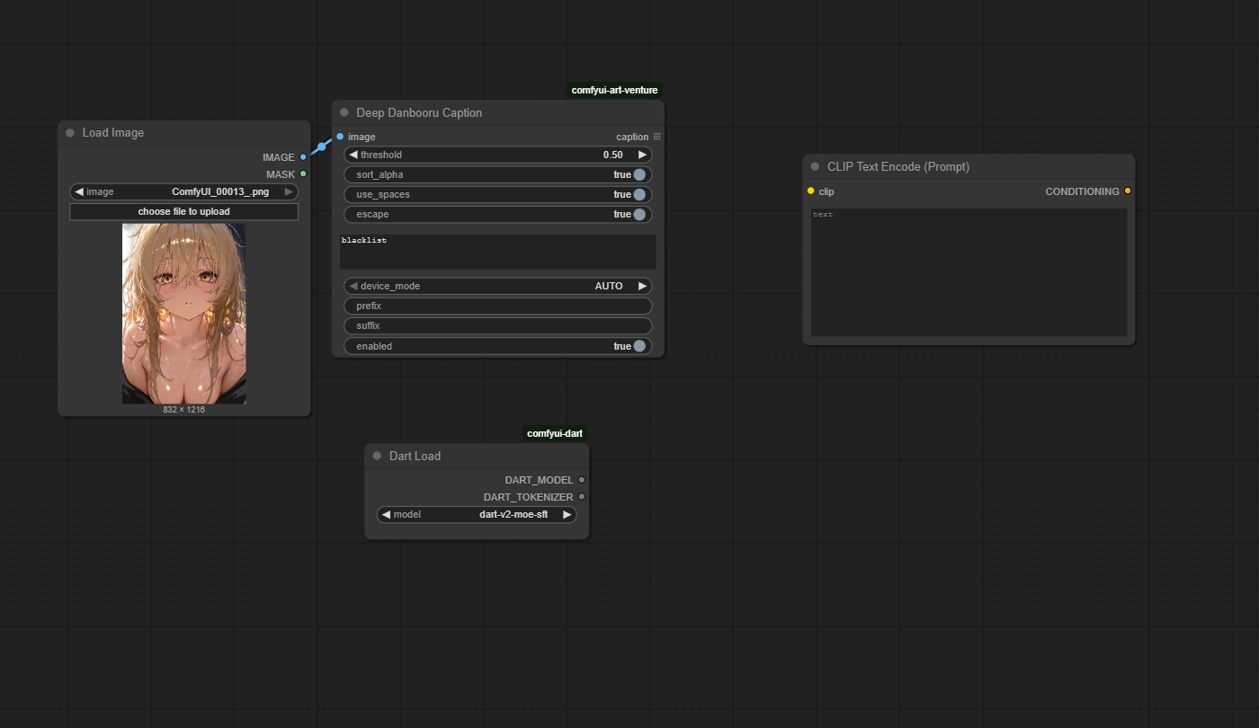Toggle the escape switch
This screenshot has height=728, width=1259.
(639, 215)
